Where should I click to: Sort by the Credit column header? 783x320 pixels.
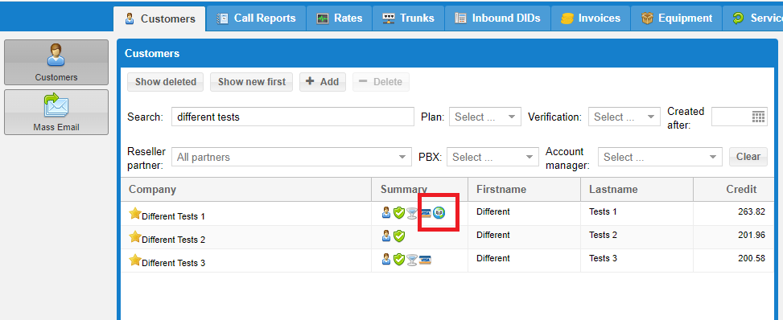point(733,189)
